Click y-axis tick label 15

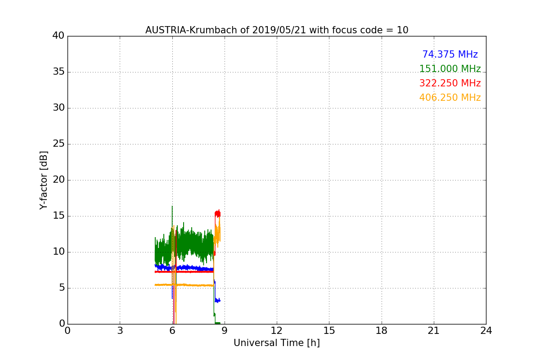tap(58, 216)
